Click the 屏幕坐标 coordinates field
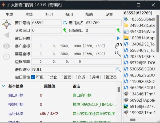 [73, 54]
